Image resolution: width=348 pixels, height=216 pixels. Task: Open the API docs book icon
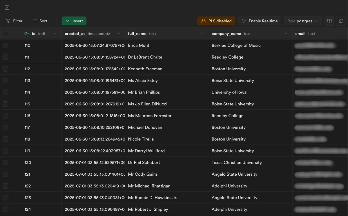point(329,21)
